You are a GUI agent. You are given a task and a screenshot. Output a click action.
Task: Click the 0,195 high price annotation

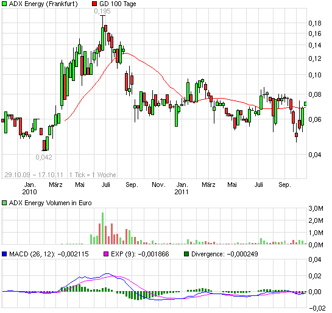click(x=102, y=11)
